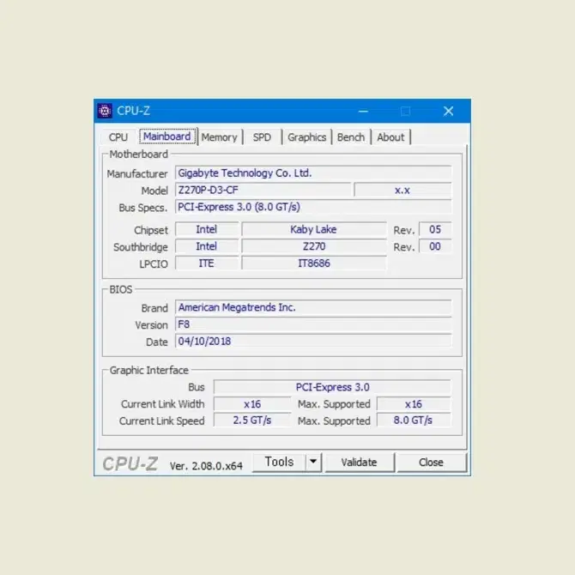This screenshot has width=575, height=575.
Task: Click southbridge Rev. value 00
Action: point(435,246)
